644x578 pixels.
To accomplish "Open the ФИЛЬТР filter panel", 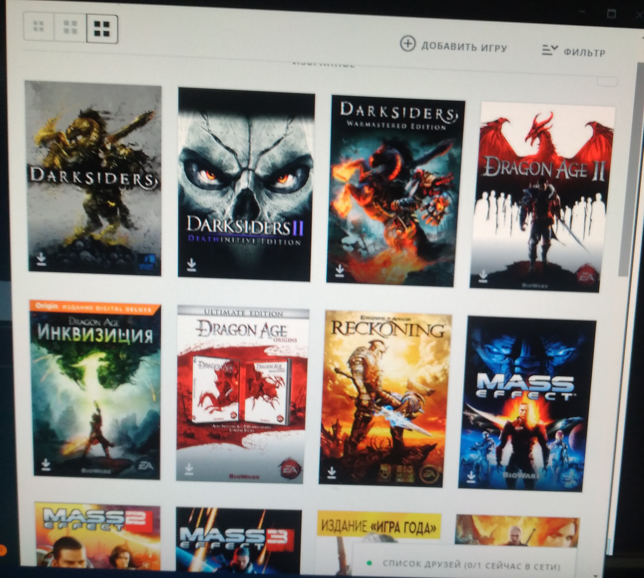I will (x=574, y=51).
